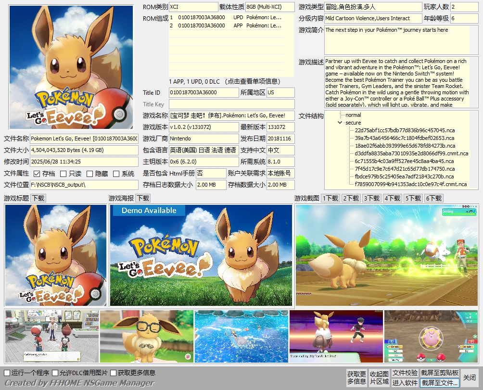Click the 截屏至剪贴板 button
The image size is (483, 390).
coord(440,373)
